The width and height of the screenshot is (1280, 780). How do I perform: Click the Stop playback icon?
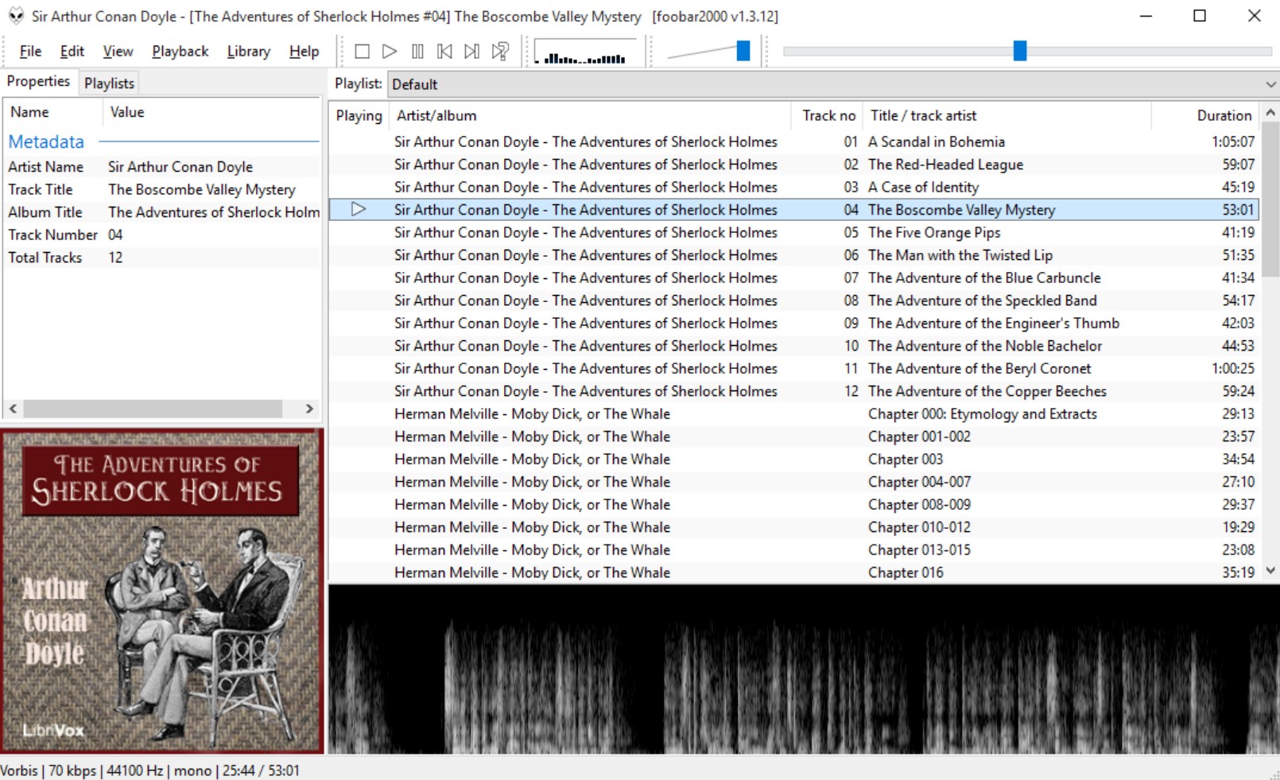click(362, 50)
